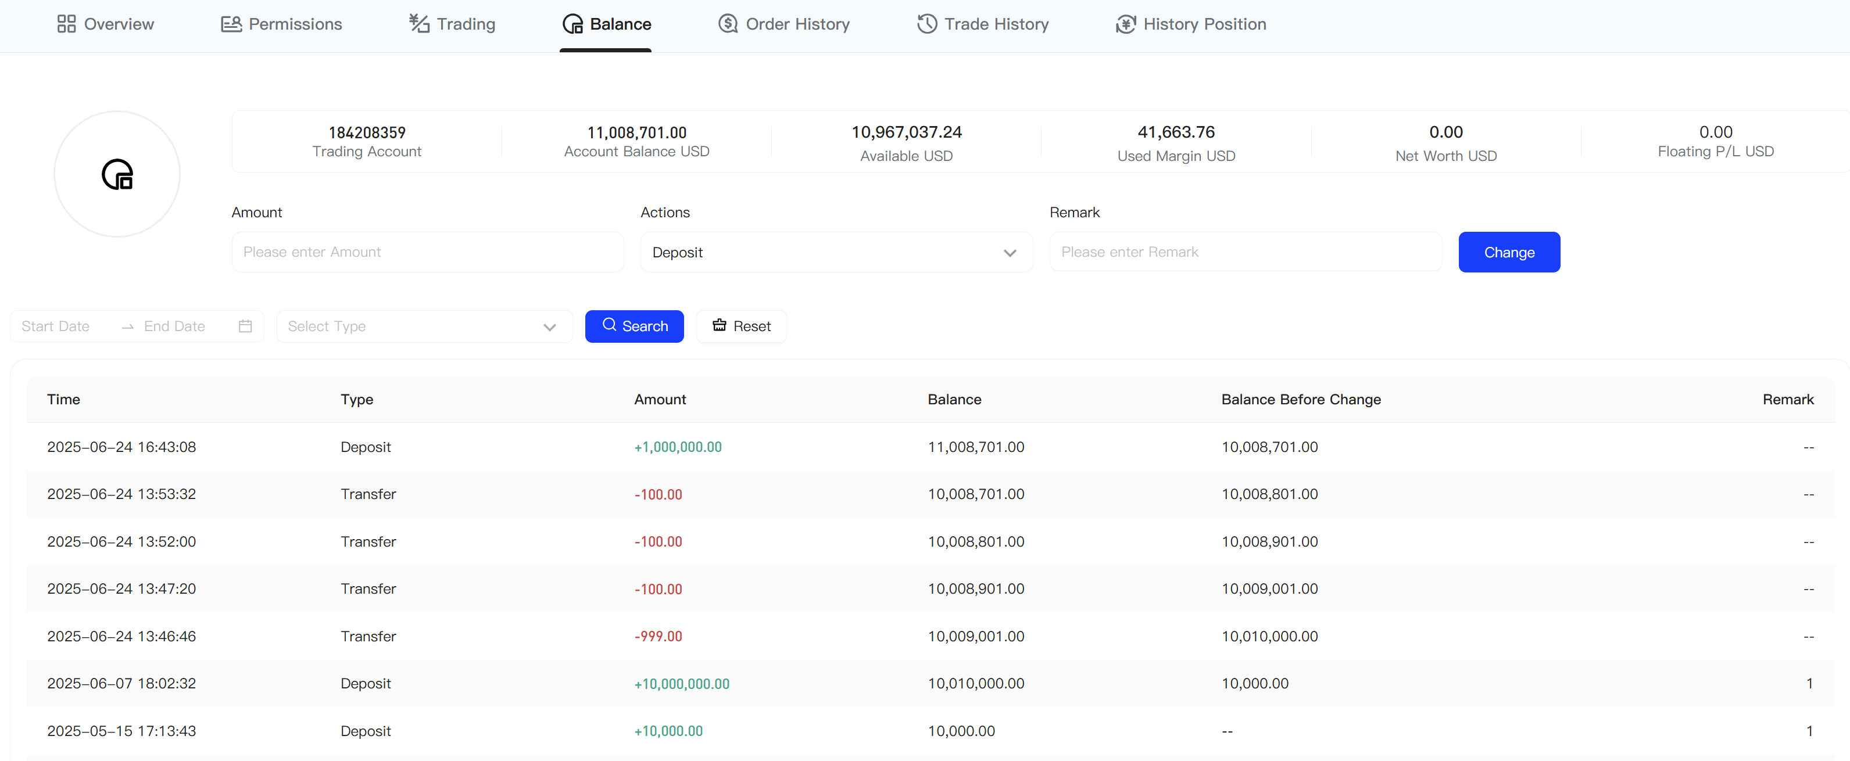This screenshot has width=1850, height=761.
Task: Click the End Date field
Action: tap(174, 326)
